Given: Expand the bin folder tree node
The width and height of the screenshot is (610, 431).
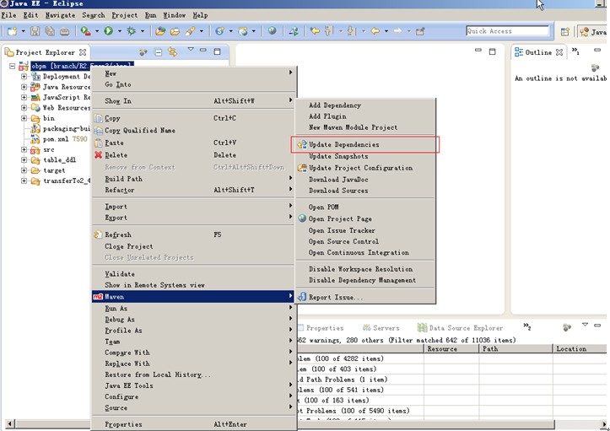Looking at the screenshot, I should 24,118.
